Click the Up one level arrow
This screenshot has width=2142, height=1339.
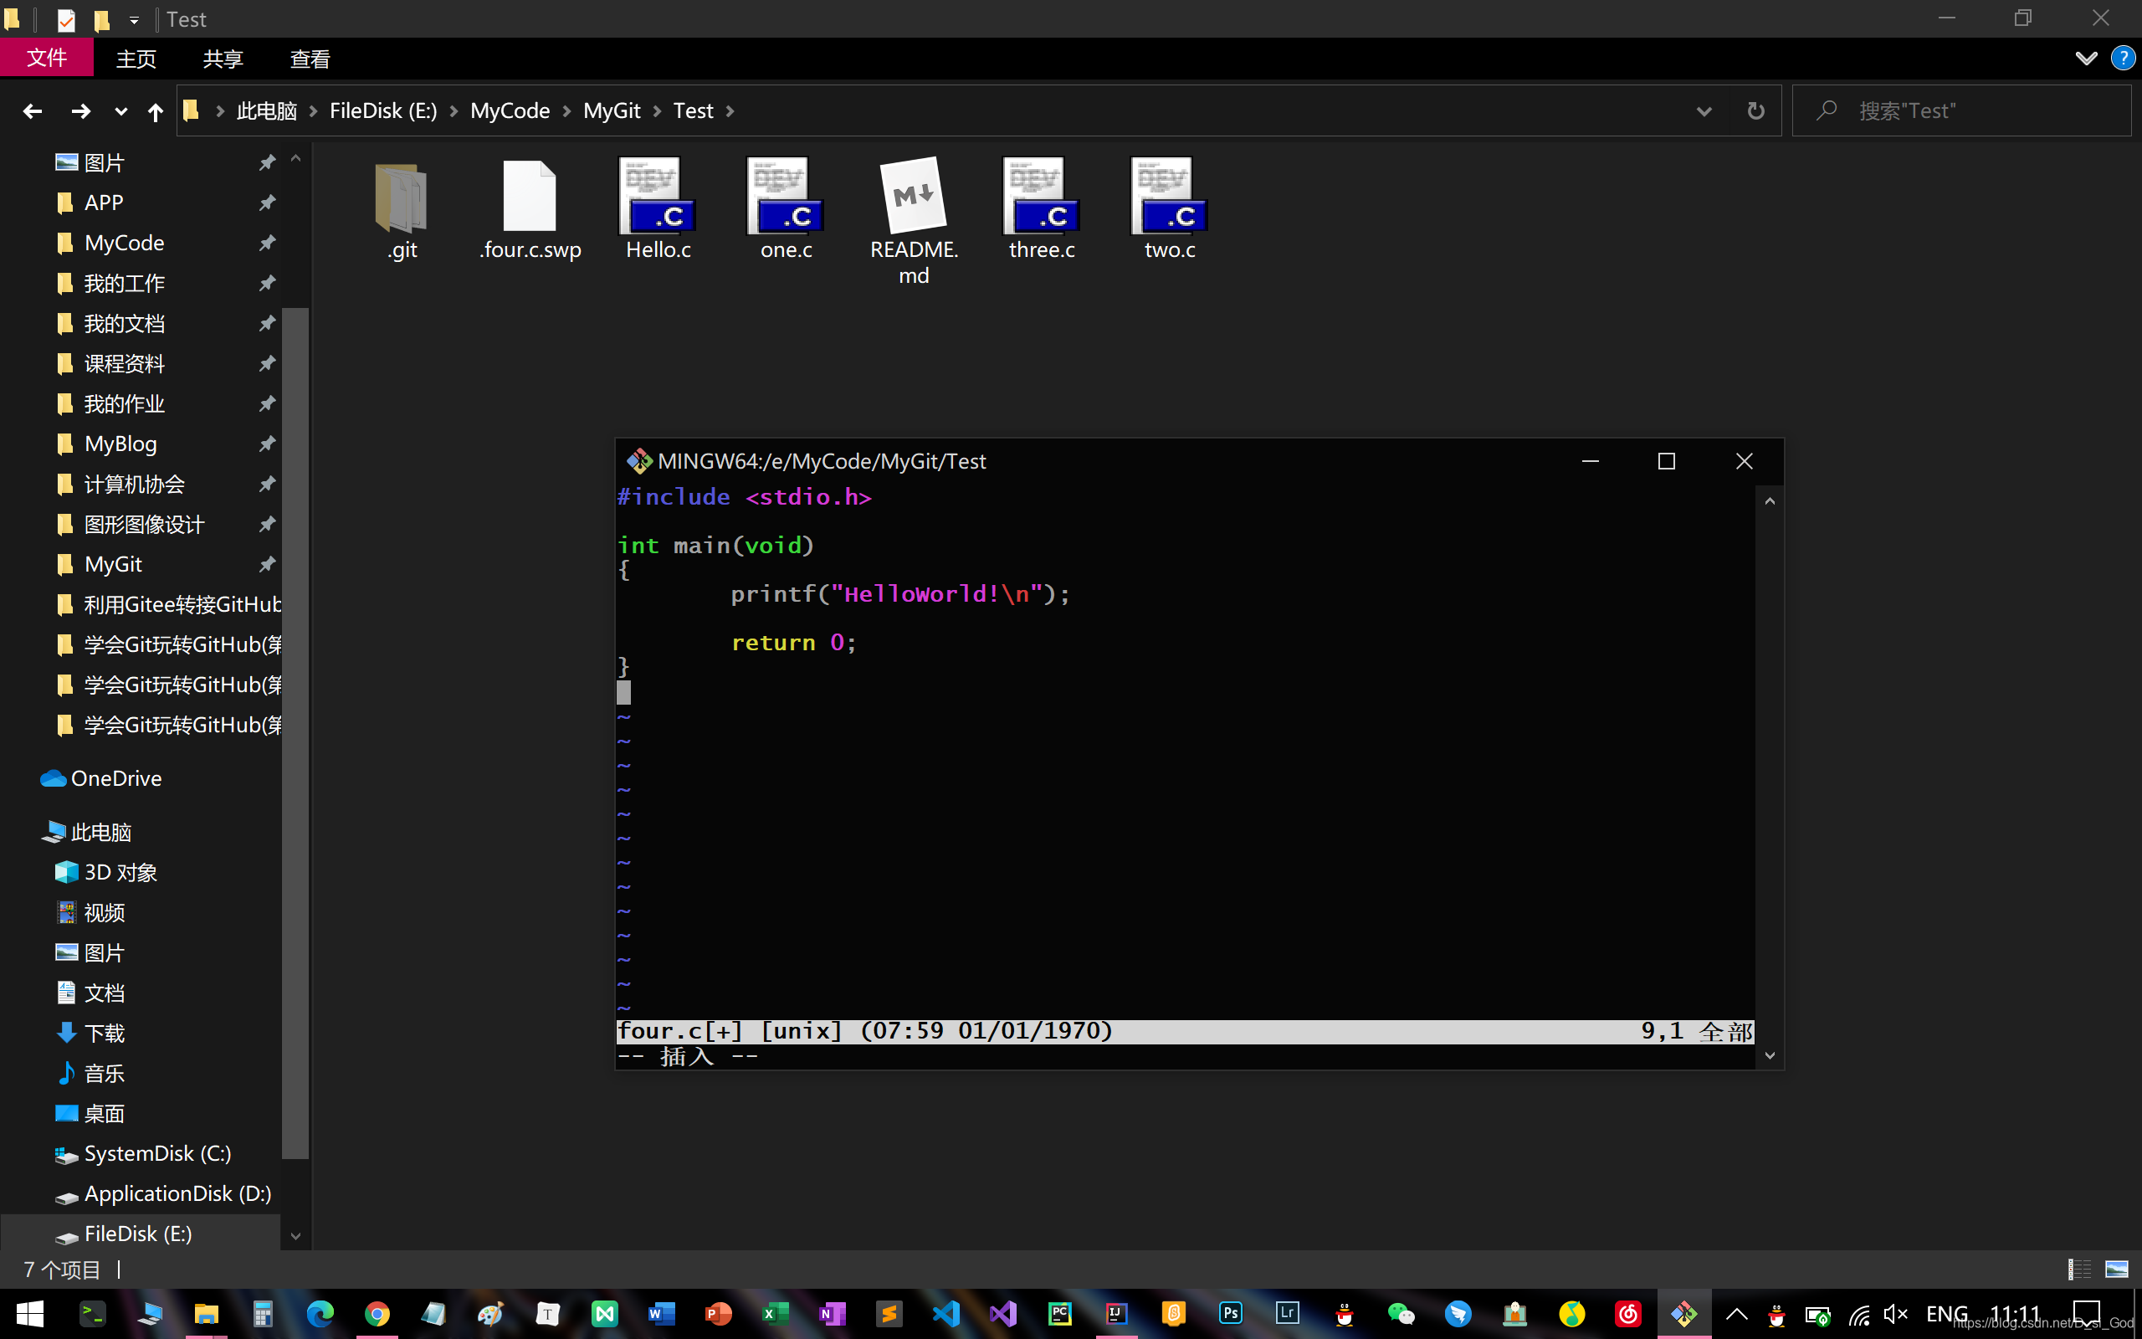(155, 110)
